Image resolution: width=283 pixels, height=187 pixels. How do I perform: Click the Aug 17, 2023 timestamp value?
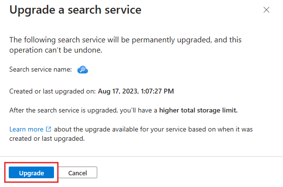pos(136,91)
